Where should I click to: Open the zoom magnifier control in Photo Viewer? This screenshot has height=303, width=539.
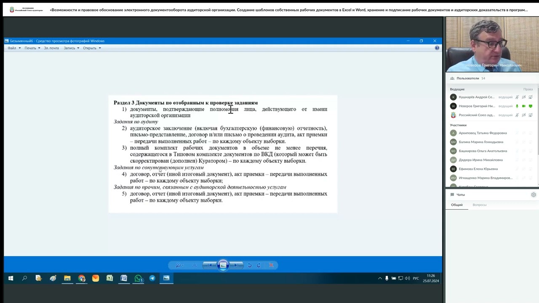pyautogui.click(x=179, y=265)
